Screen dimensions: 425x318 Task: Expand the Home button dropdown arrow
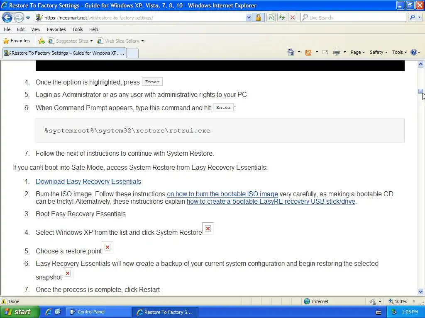click(x=299, y=52)
